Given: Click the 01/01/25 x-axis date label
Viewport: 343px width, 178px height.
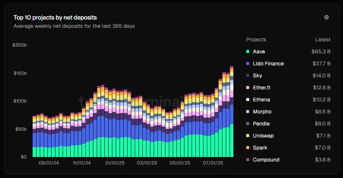Looking at the screenshot, I should (x=115, y=163).
